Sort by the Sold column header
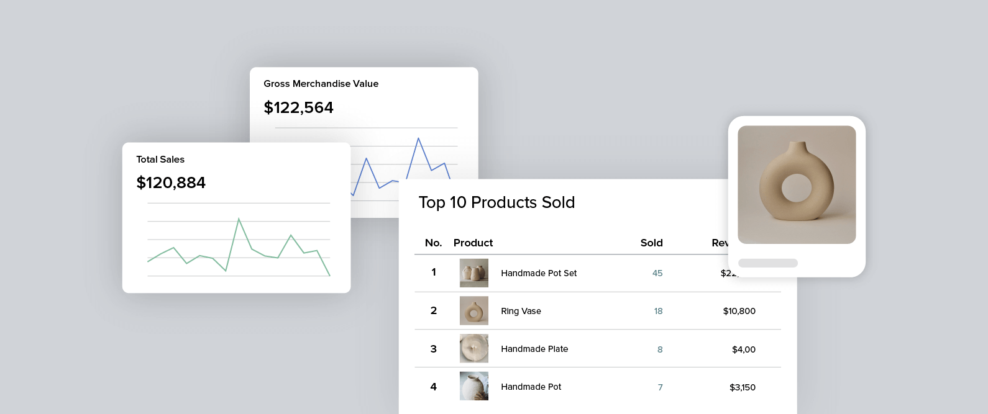Screen dimensions: 988x414 pyautogui.click(x=651, y=243)
